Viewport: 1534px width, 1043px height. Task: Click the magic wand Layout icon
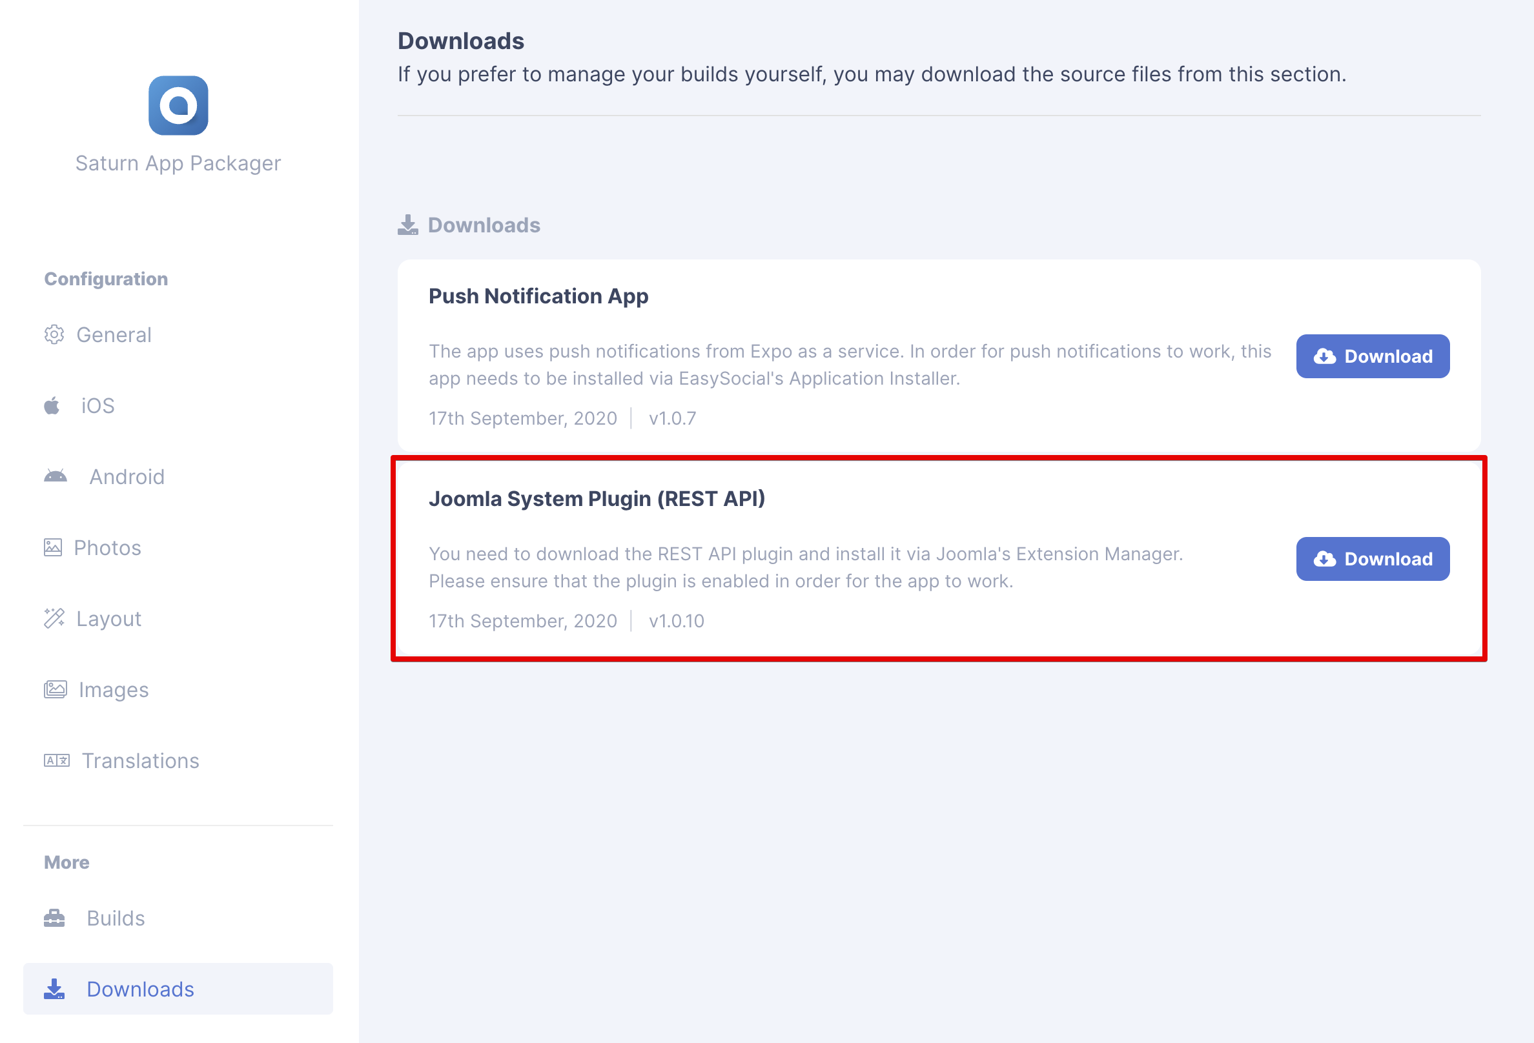point(54,618)
